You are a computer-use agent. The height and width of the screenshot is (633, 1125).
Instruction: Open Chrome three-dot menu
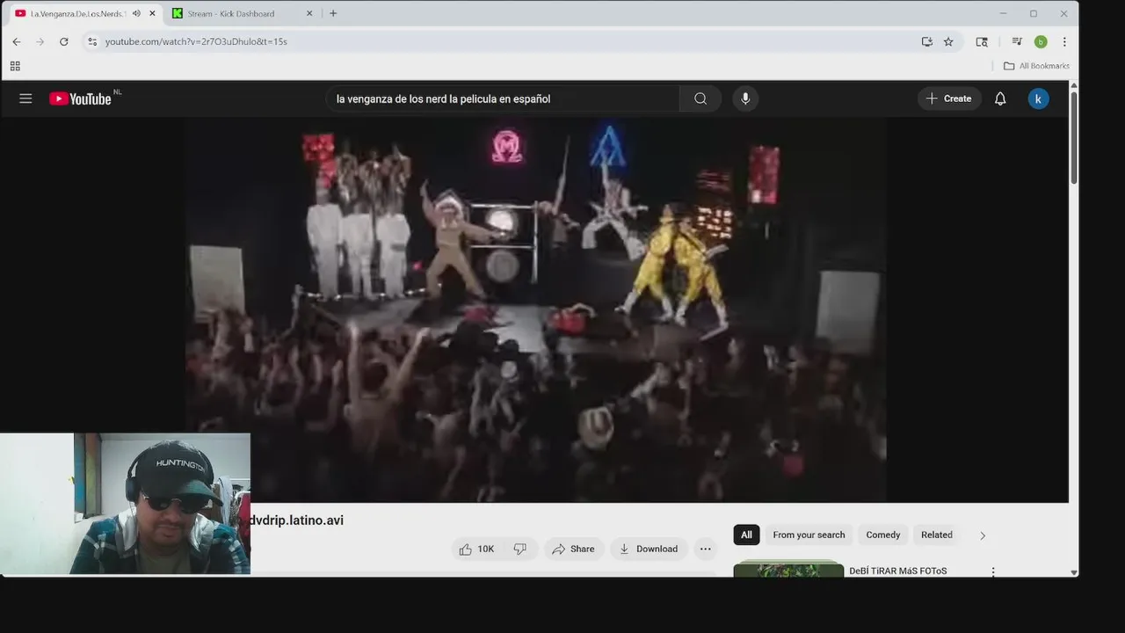tap(1064, 41)
